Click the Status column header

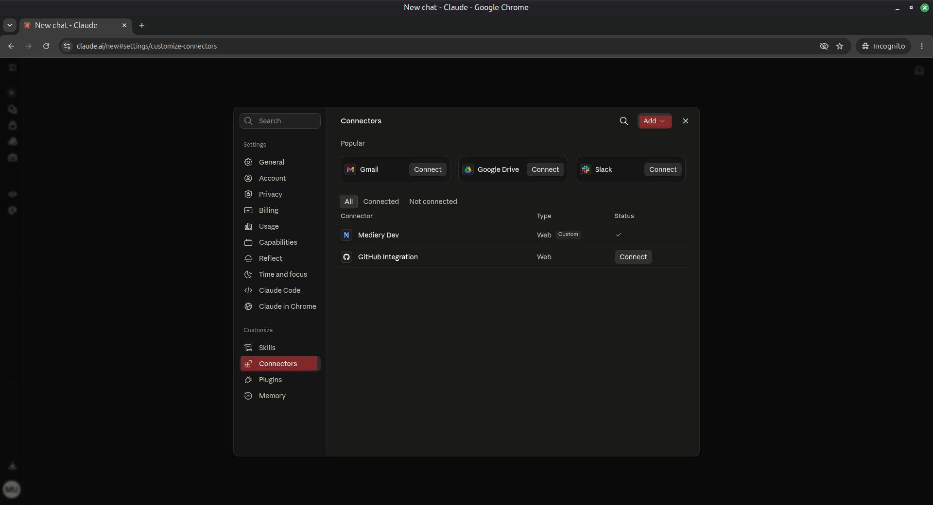click(x=624, y=216)
